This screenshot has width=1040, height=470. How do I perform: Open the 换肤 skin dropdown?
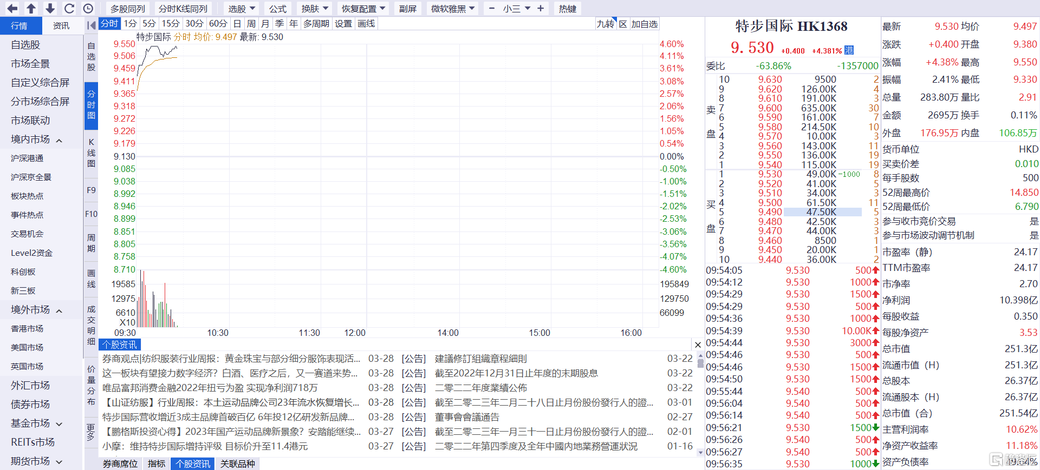[315, 9]
